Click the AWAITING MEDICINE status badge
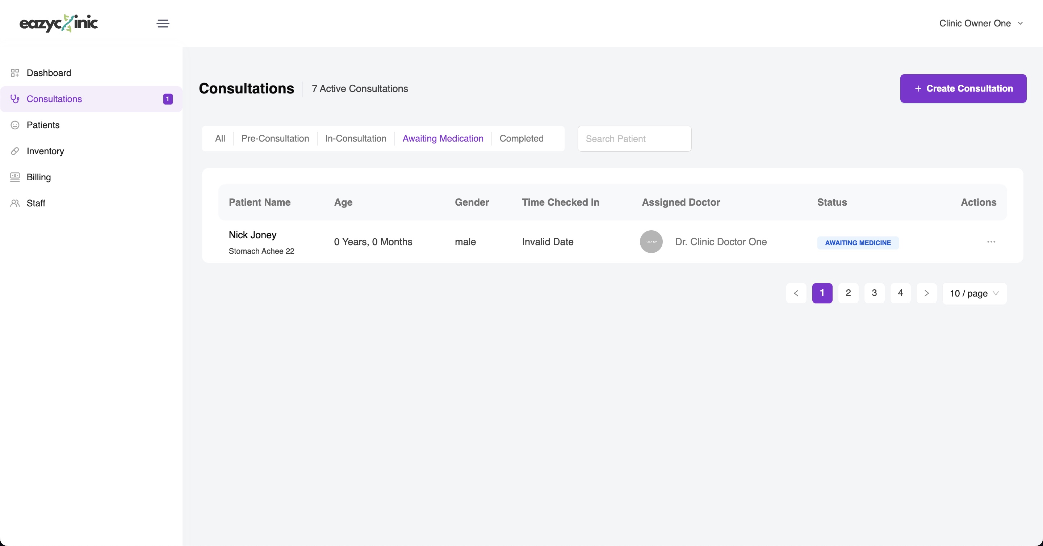This screenshot has width=1043, height=546. pos(858,243)
